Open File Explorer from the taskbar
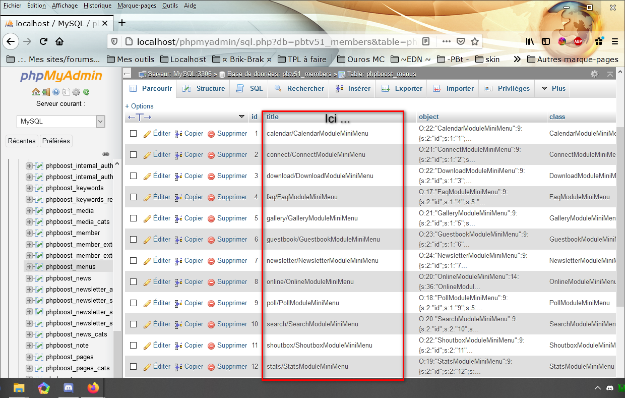Image resolution: width=625 pixels, height=398 pixels. click(19, 388)
